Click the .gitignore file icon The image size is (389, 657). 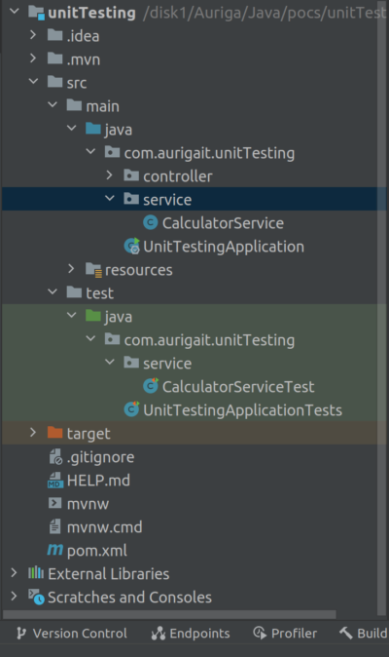55,457
